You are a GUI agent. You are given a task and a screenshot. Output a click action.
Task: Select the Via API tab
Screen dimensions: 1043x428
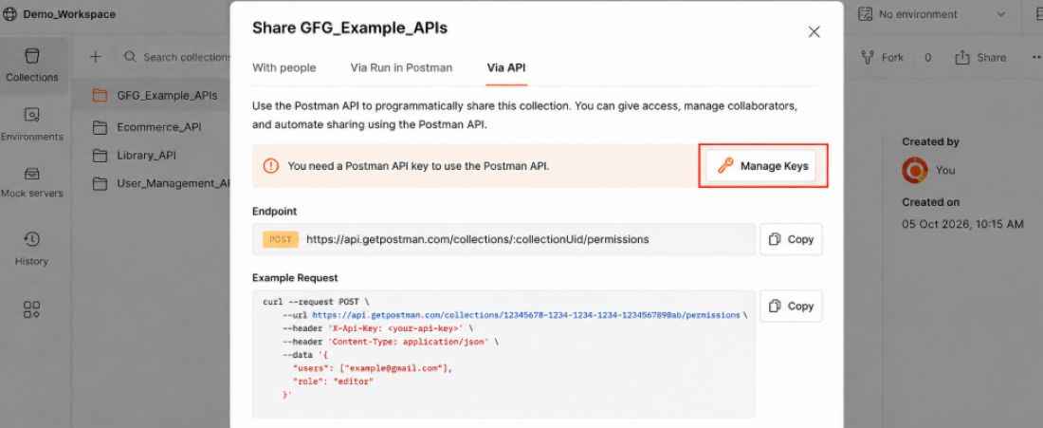tap(506, 67)
